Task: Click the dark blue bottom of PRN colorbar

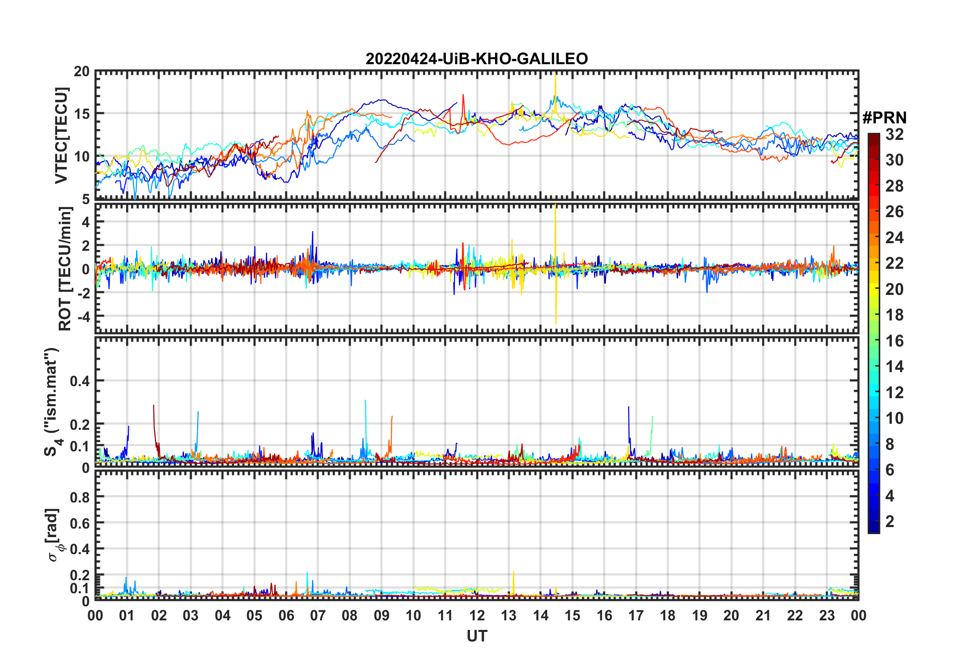Action: pyautogui.click(x=874, y=527)
